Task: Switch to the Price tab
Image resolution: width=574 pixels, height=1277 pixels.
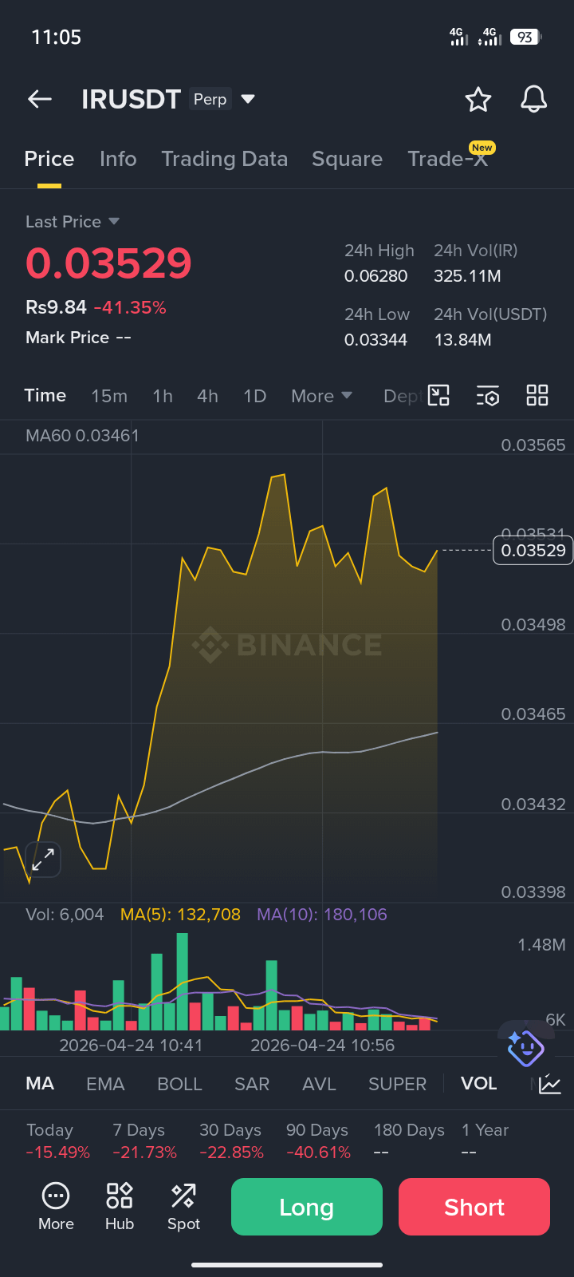Action: pos(49,159)
